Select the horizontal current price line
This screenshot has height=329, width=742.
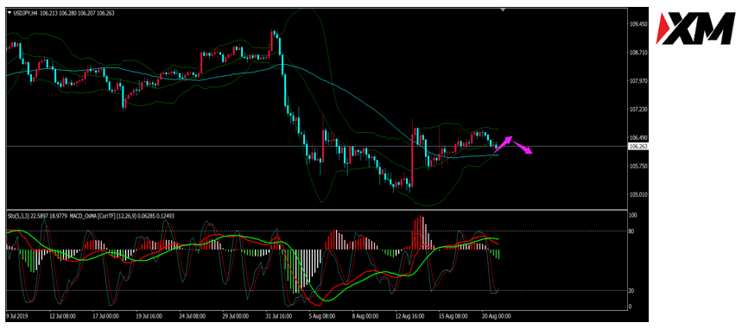click(316, 146)
